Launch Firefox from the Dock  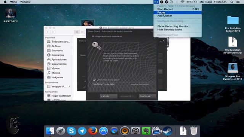pyautogui.click(x=93, y=131)
